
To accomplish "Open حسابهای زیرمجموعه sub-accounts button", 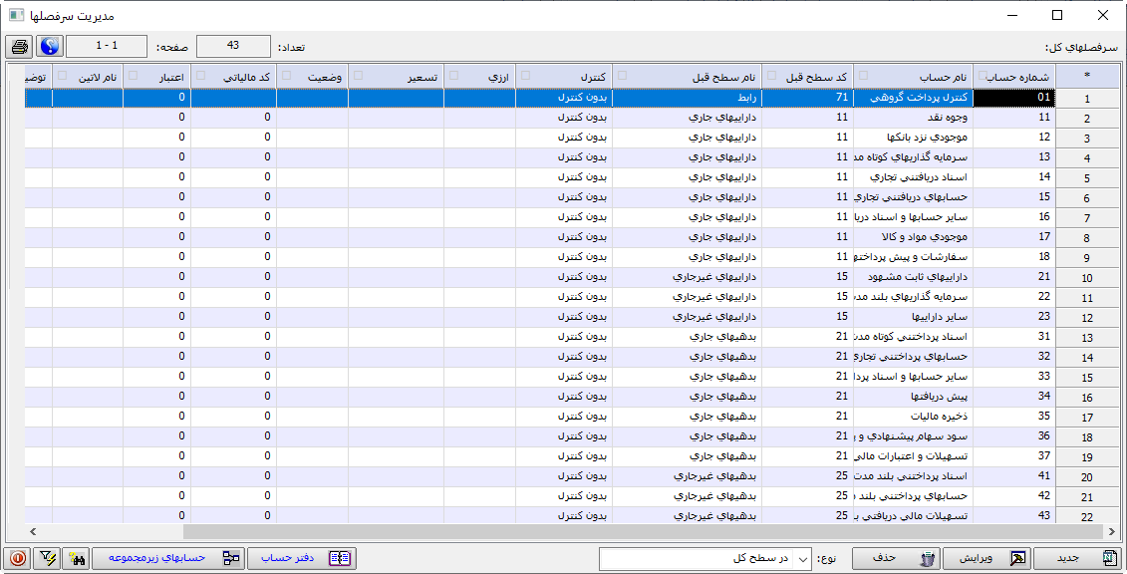I will pyautogui.click(x=168, y=558).
